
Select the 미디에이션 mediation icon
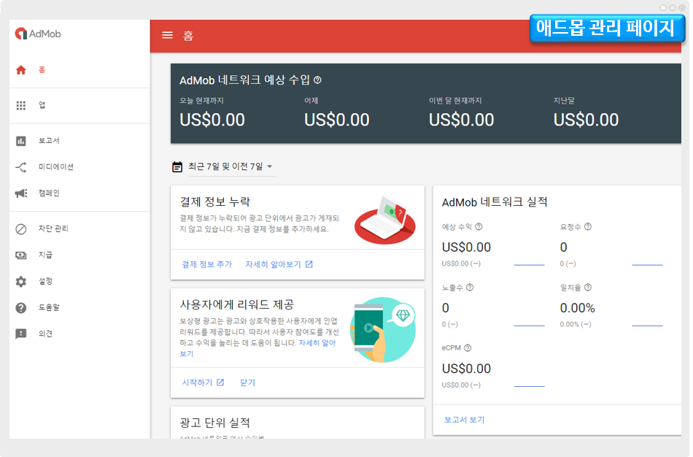pyautogui.click(x=21, y=167)
